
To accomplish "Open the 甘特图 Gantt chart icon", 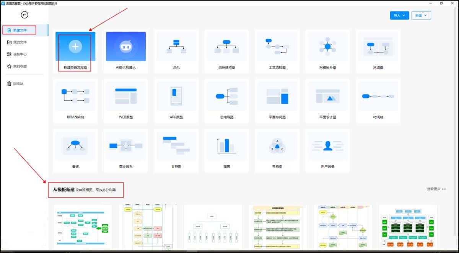I will click(176, 146).
